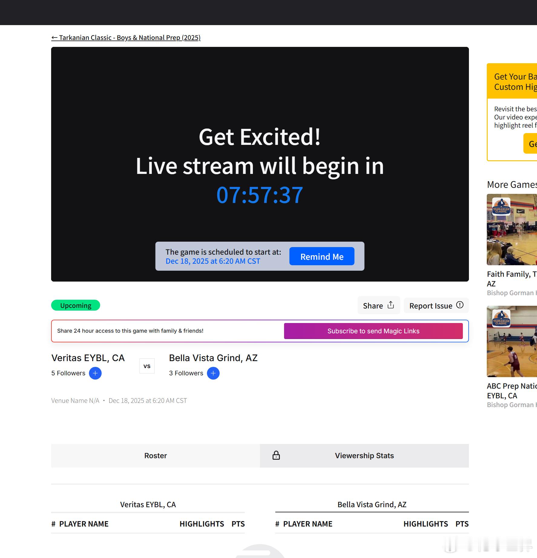Click HIGHLIGHTS header in Veritas roster table
The image size is (537, 558).
[x=202, y=524]
